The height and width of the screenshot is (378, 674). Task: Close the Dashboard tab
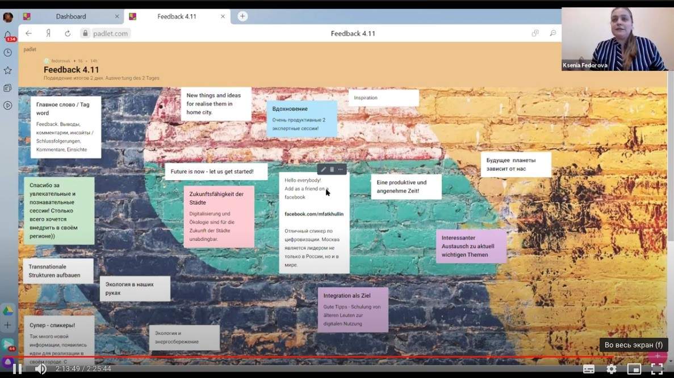pyautogui.click(x=117, y=16)
